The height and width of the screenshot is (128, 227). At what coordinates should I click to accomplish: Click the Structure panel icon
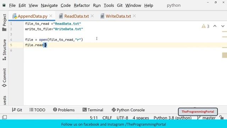coord(4,58)
